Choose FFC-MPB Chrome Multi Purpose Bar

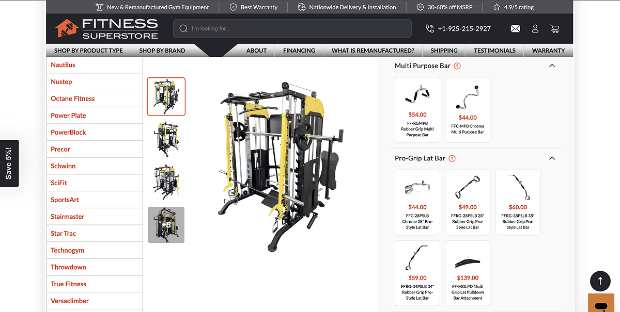click(x=468, y=110)
